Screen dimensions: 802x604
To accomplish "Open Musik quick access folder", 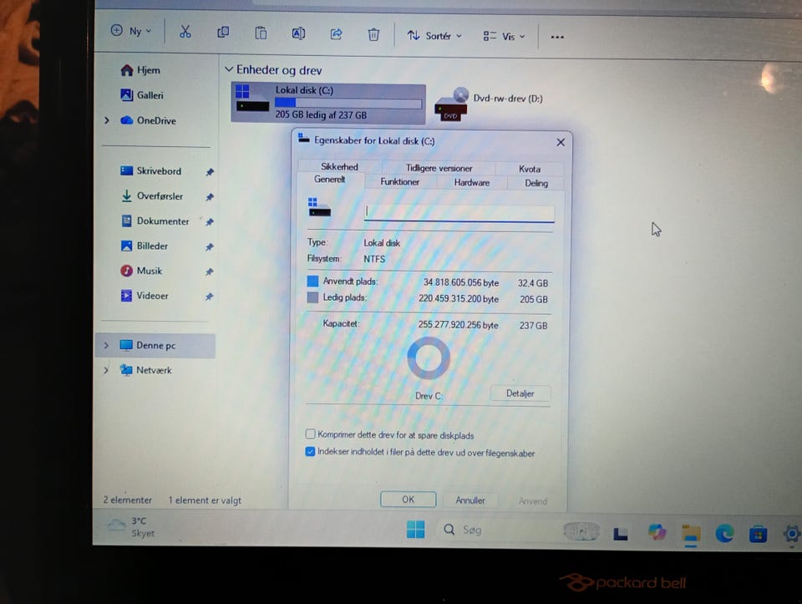I will point(141,271).
